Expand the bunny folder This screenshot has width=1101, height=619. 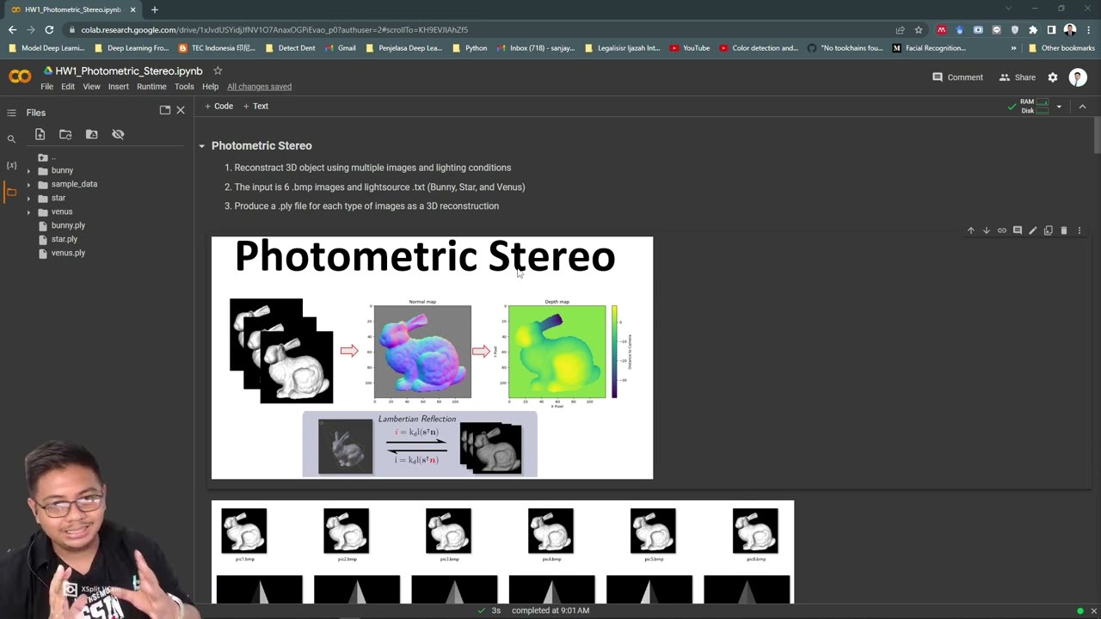point(28,171)
